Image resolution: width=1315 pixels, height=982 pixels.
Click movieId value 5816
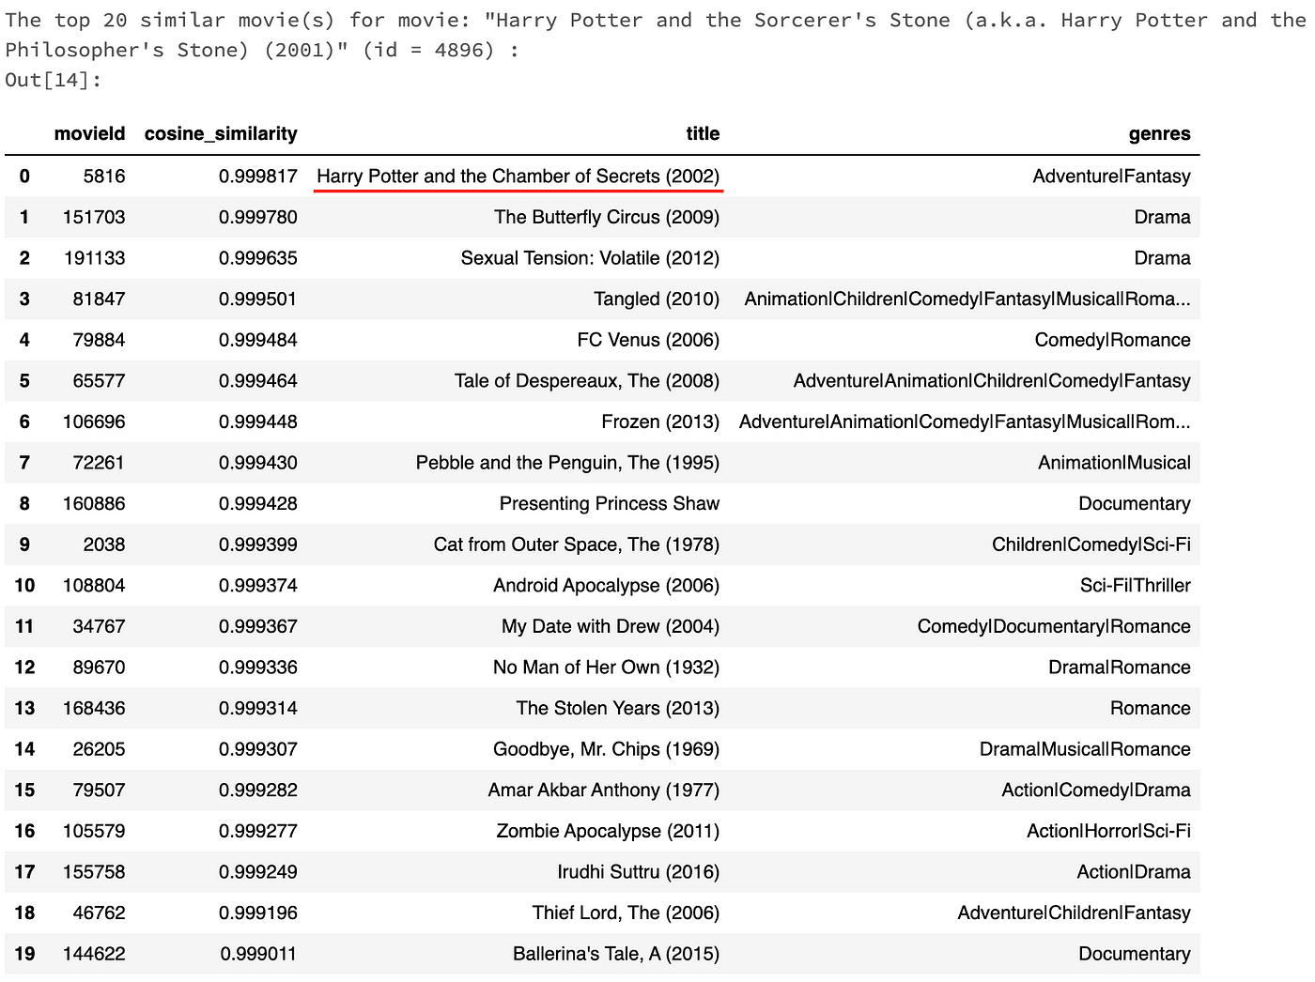point(104,176)
